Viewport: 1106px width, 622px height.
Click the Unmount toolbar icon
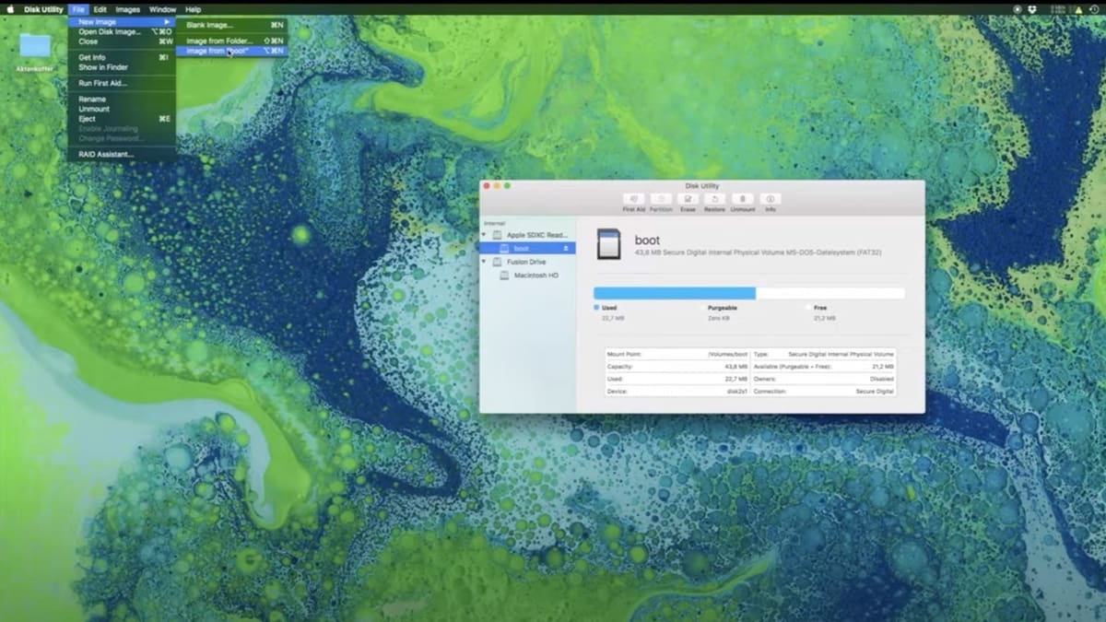click(743, 199)
